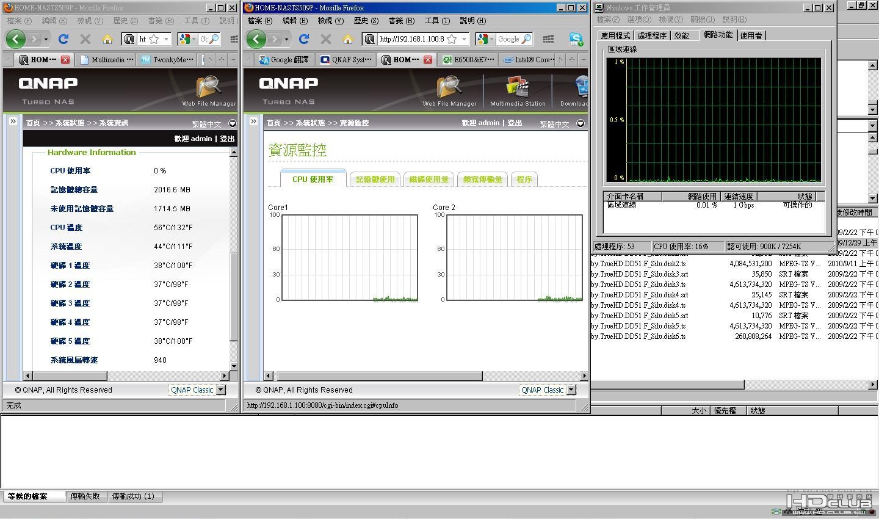
Task: Bookmark star in the right Firefox URL bar
Action: coord(452,39)
